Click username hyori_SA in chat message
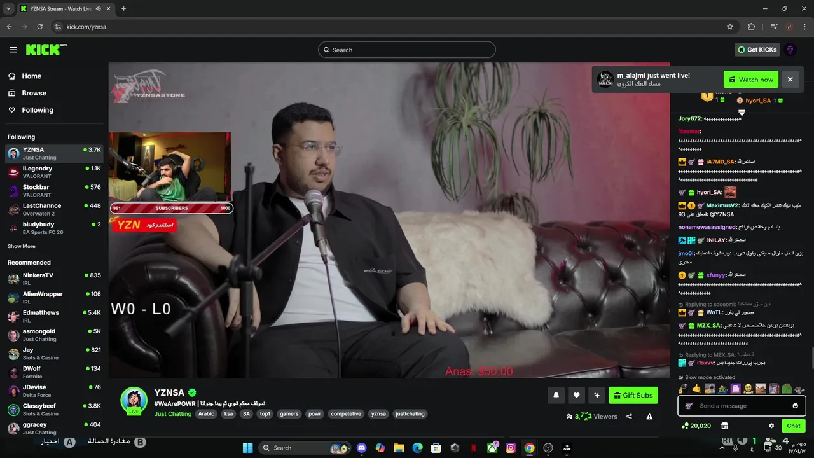The height and width of the screenshot is (458, 814). (709, 192)
